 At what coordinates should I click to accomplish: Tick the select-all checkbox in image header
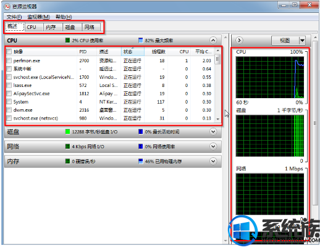[9, 51]
